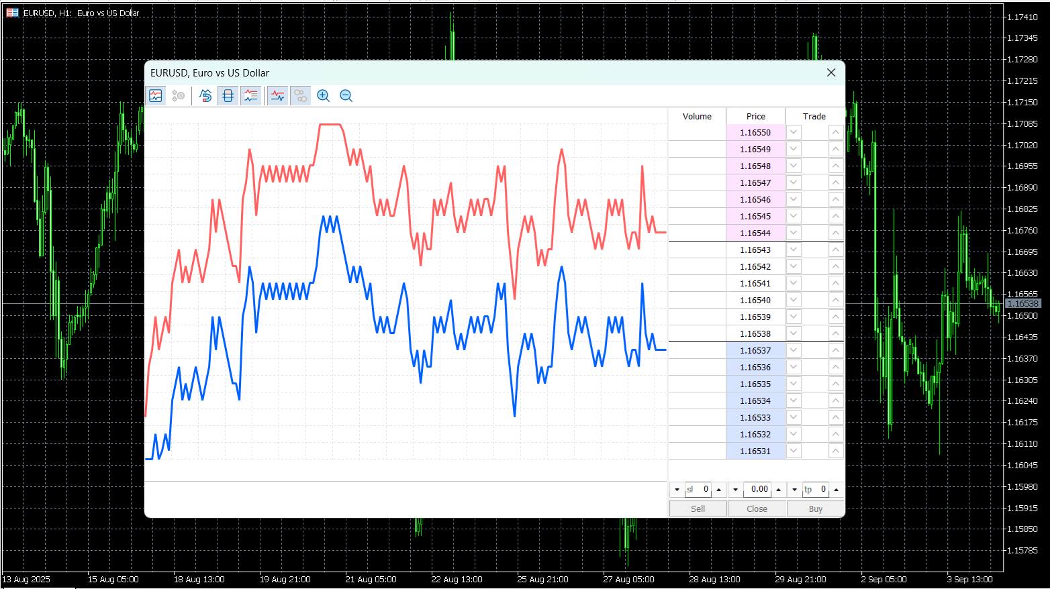1050x589 pixels.
Task: Click the buy arrow on row 1.16539
Action: 835,317
